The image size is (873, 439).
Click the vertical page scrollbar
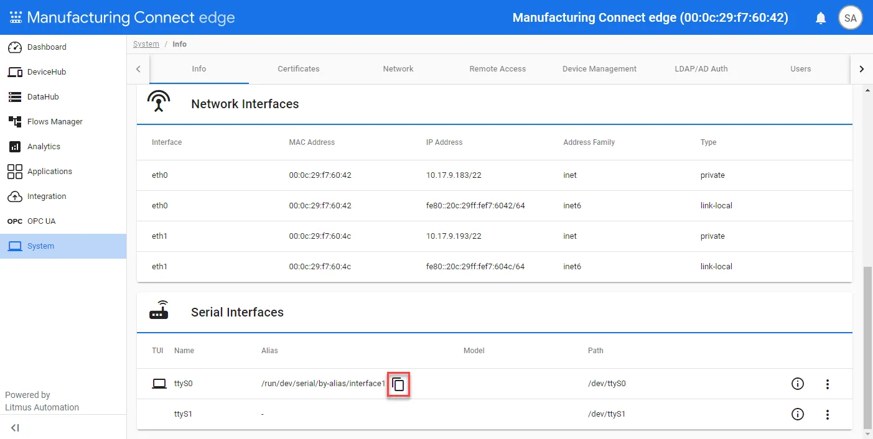868,348
